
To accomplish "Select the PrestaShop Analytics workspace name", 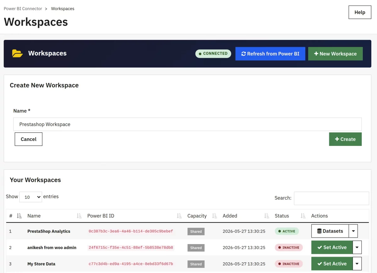I will click(49, 231).
